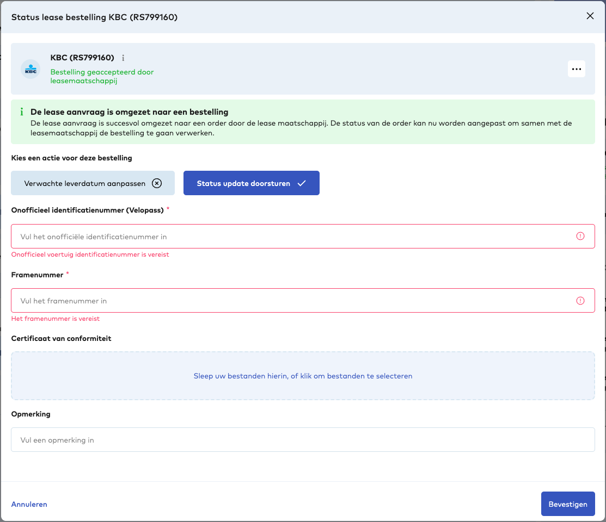Click the Opmerking text field
This screenshot has height=522, width=606.
[303, 440]
